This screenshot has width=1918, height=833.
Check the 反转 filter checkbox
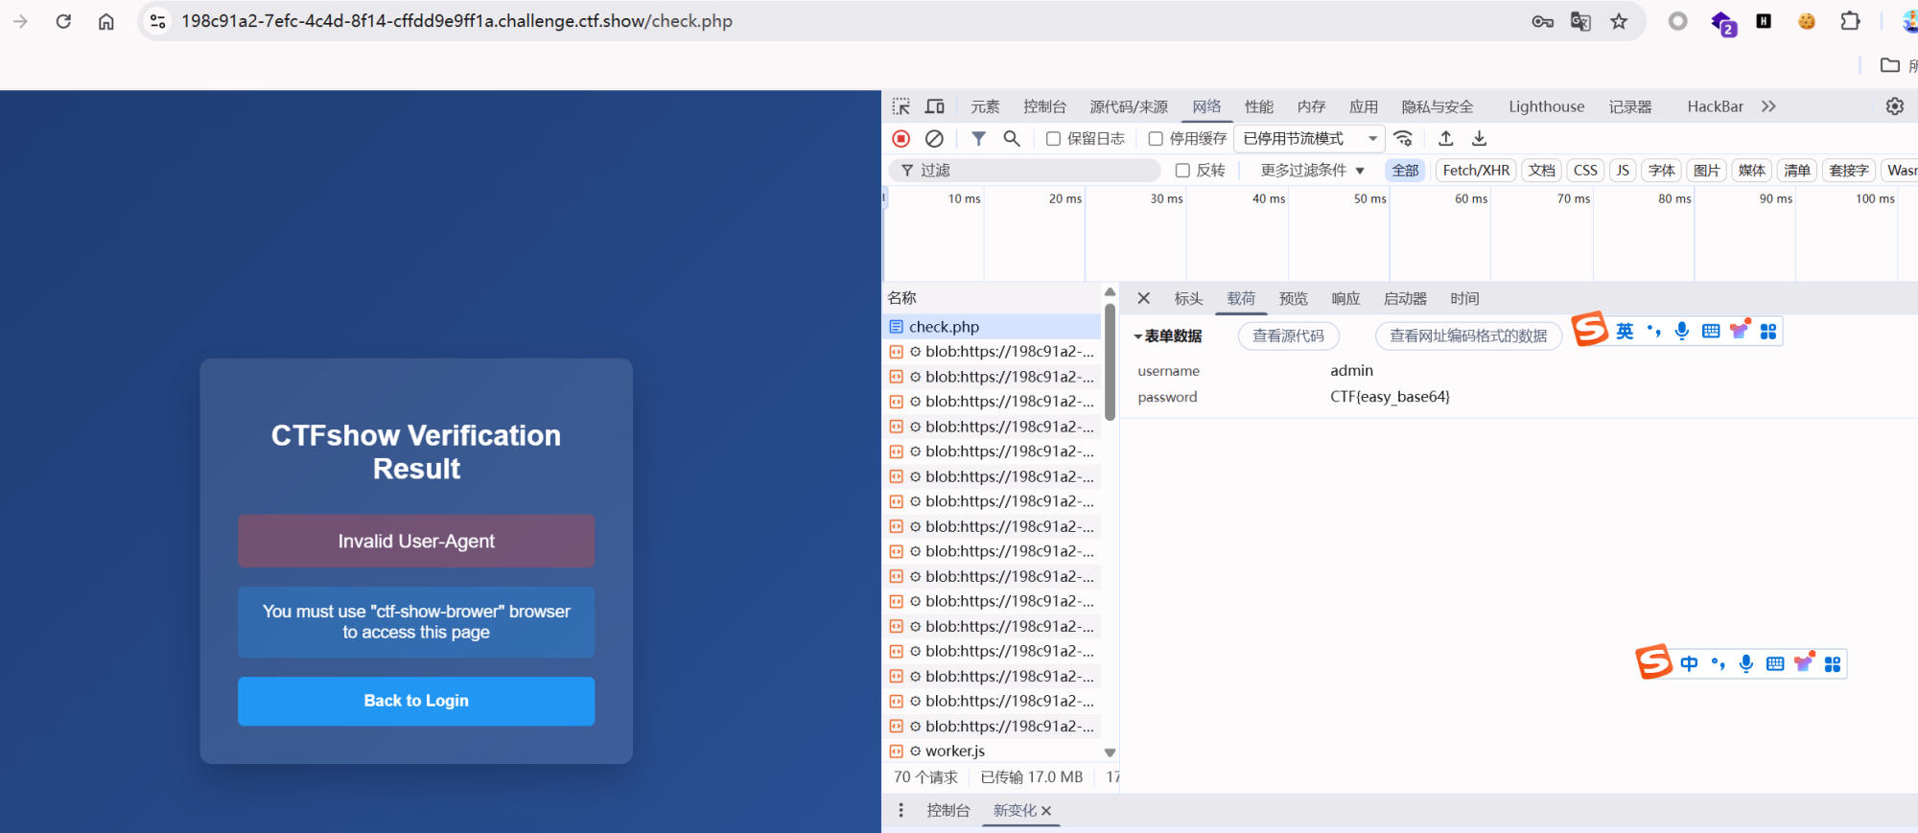[x=1182, y=171]
